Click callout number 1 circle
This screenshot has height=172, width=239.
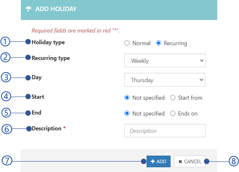point(5,41)
